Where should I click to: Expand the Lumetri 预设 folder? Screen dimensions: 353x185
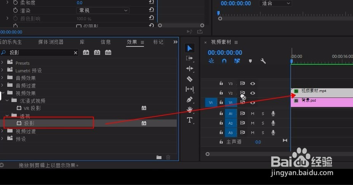2,70
